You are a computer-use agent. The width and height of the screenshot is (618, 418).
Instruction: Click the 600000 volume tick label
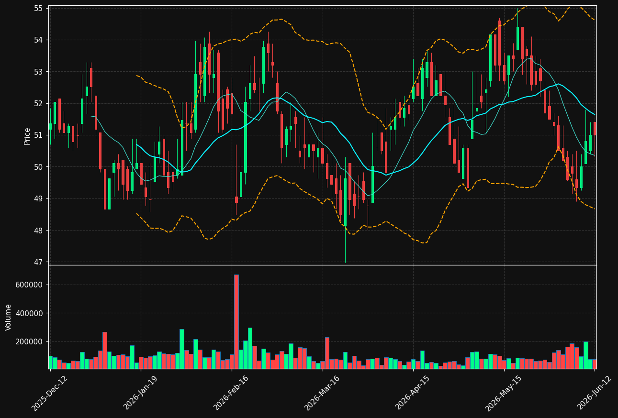coord(29,285)
